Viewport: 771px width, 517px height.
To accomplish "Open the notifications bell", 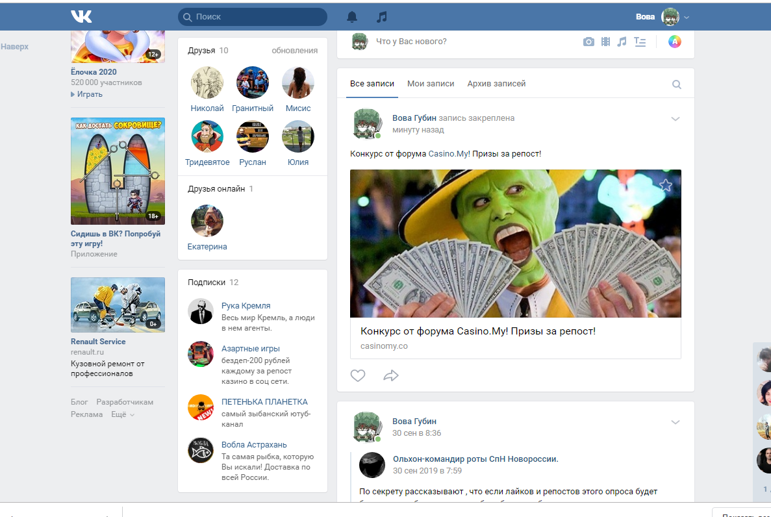I will 352,17.
